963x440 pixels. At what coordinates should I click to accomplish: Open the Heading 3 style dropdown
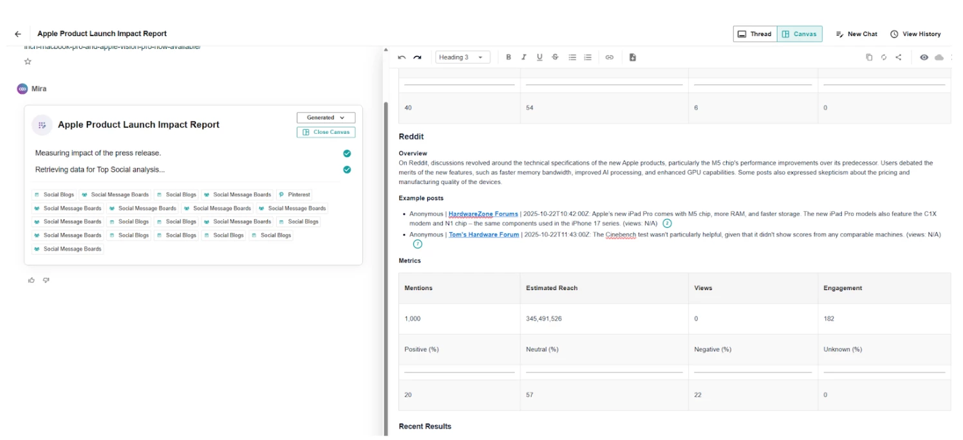click(462, 57)
